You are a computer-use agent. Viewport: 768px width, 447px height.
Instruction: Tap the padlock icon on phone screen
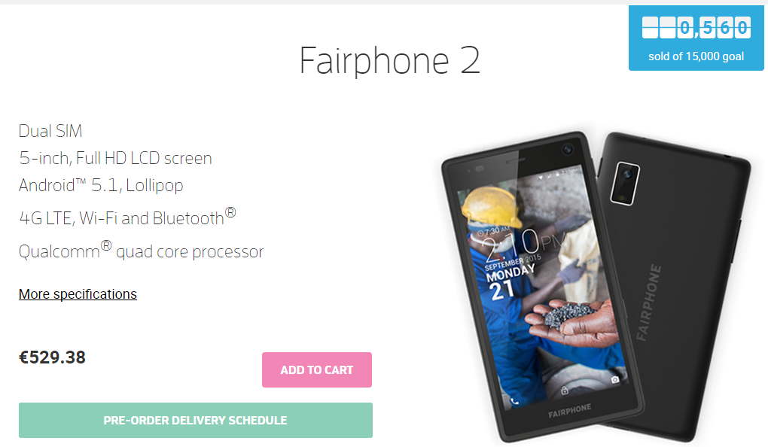coord(564,391)
